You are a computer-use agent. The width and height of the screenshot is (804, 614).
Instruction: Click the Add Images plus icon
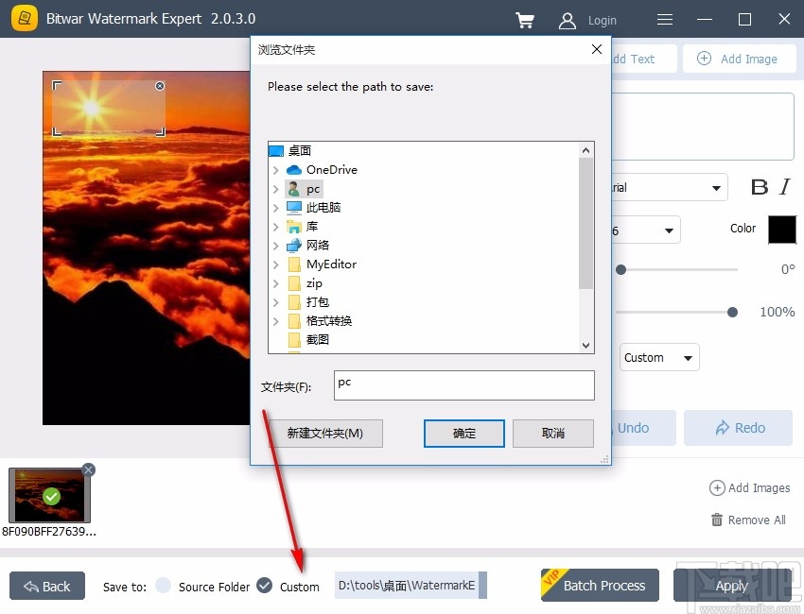[x=718, y=488]
